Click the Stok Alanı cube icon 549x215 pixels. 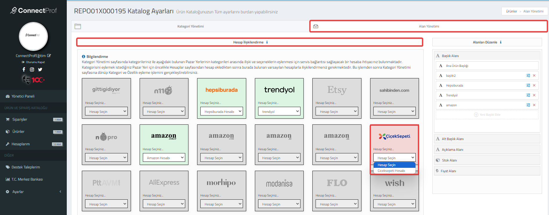pos(438,160)
